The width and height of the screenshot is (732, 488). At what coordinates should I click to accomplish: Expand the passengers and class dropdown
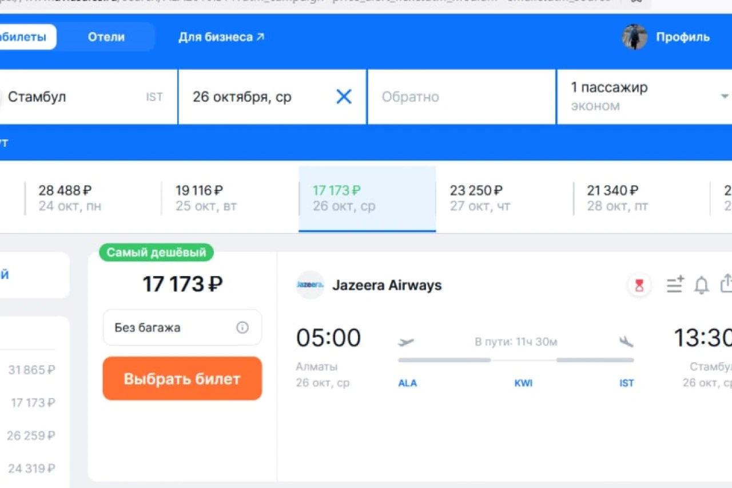[725, 97]
